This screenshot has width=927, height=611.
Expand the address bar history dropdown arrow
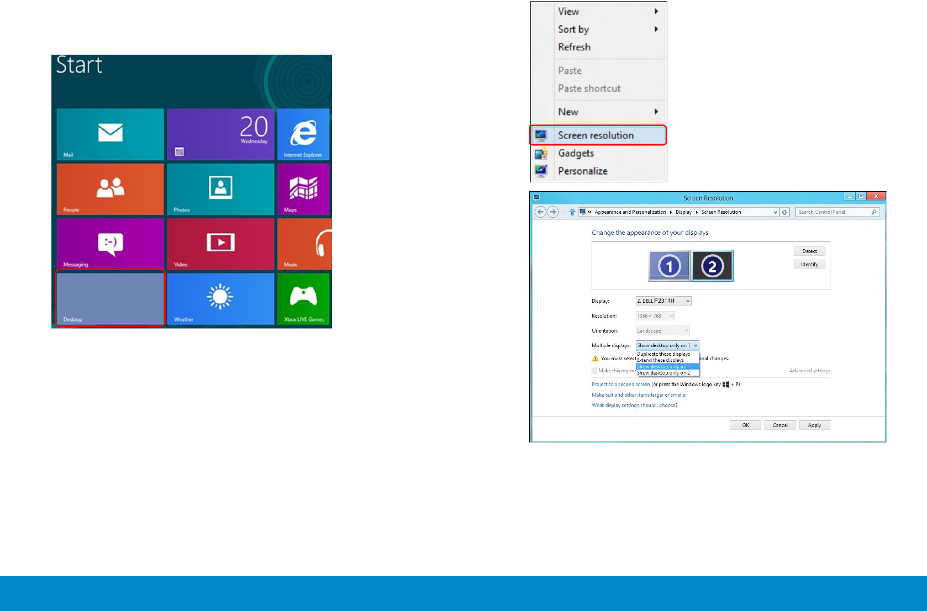[x=775, y=212]
